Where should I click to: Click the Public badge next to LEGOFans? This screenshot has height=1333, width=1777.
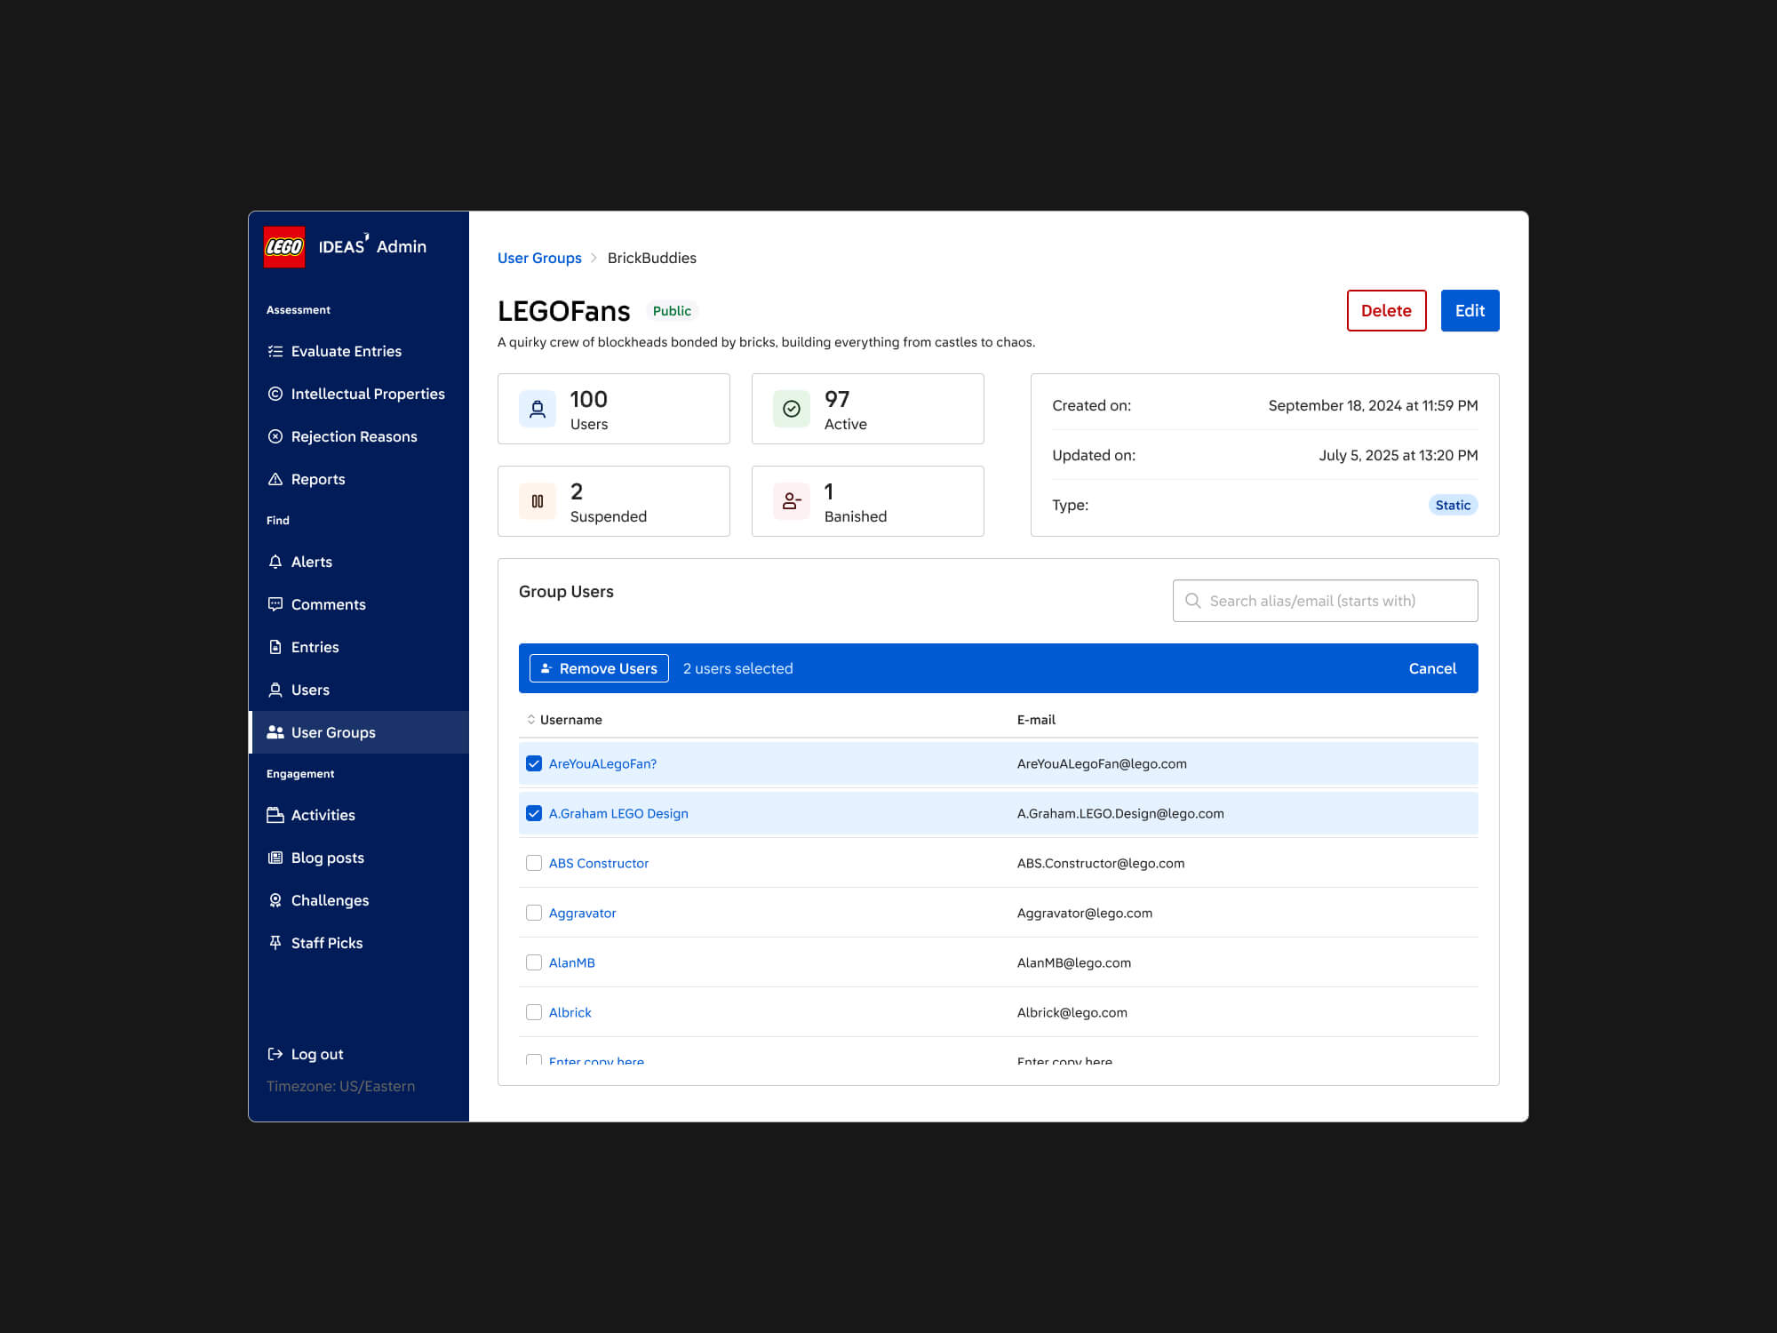pyautogui.click(x=672, y=311)
